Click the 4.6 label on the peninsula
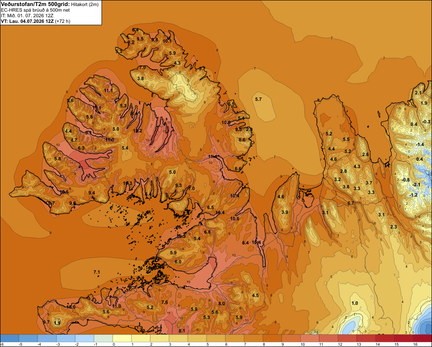The height and width of the screenshot is (347, 432). click(x=281, y=197)
